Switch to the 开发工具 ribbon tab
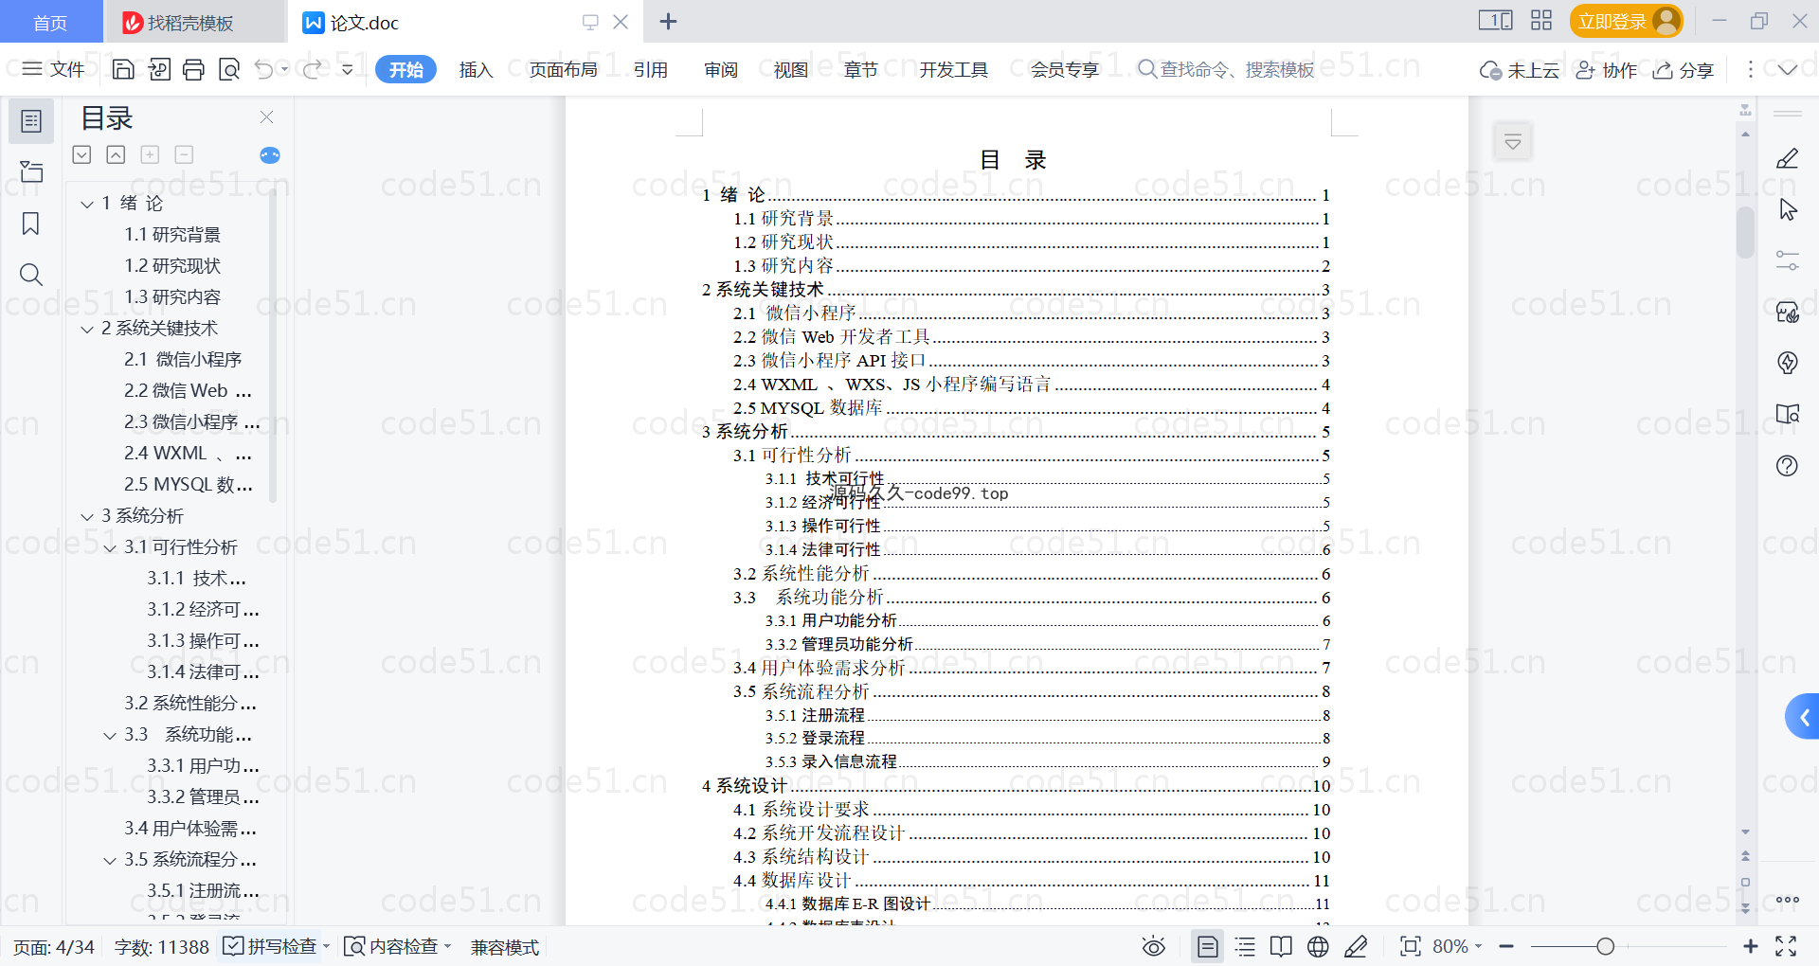This screenshot has height=966, width=1819. [x=953, y=69]
